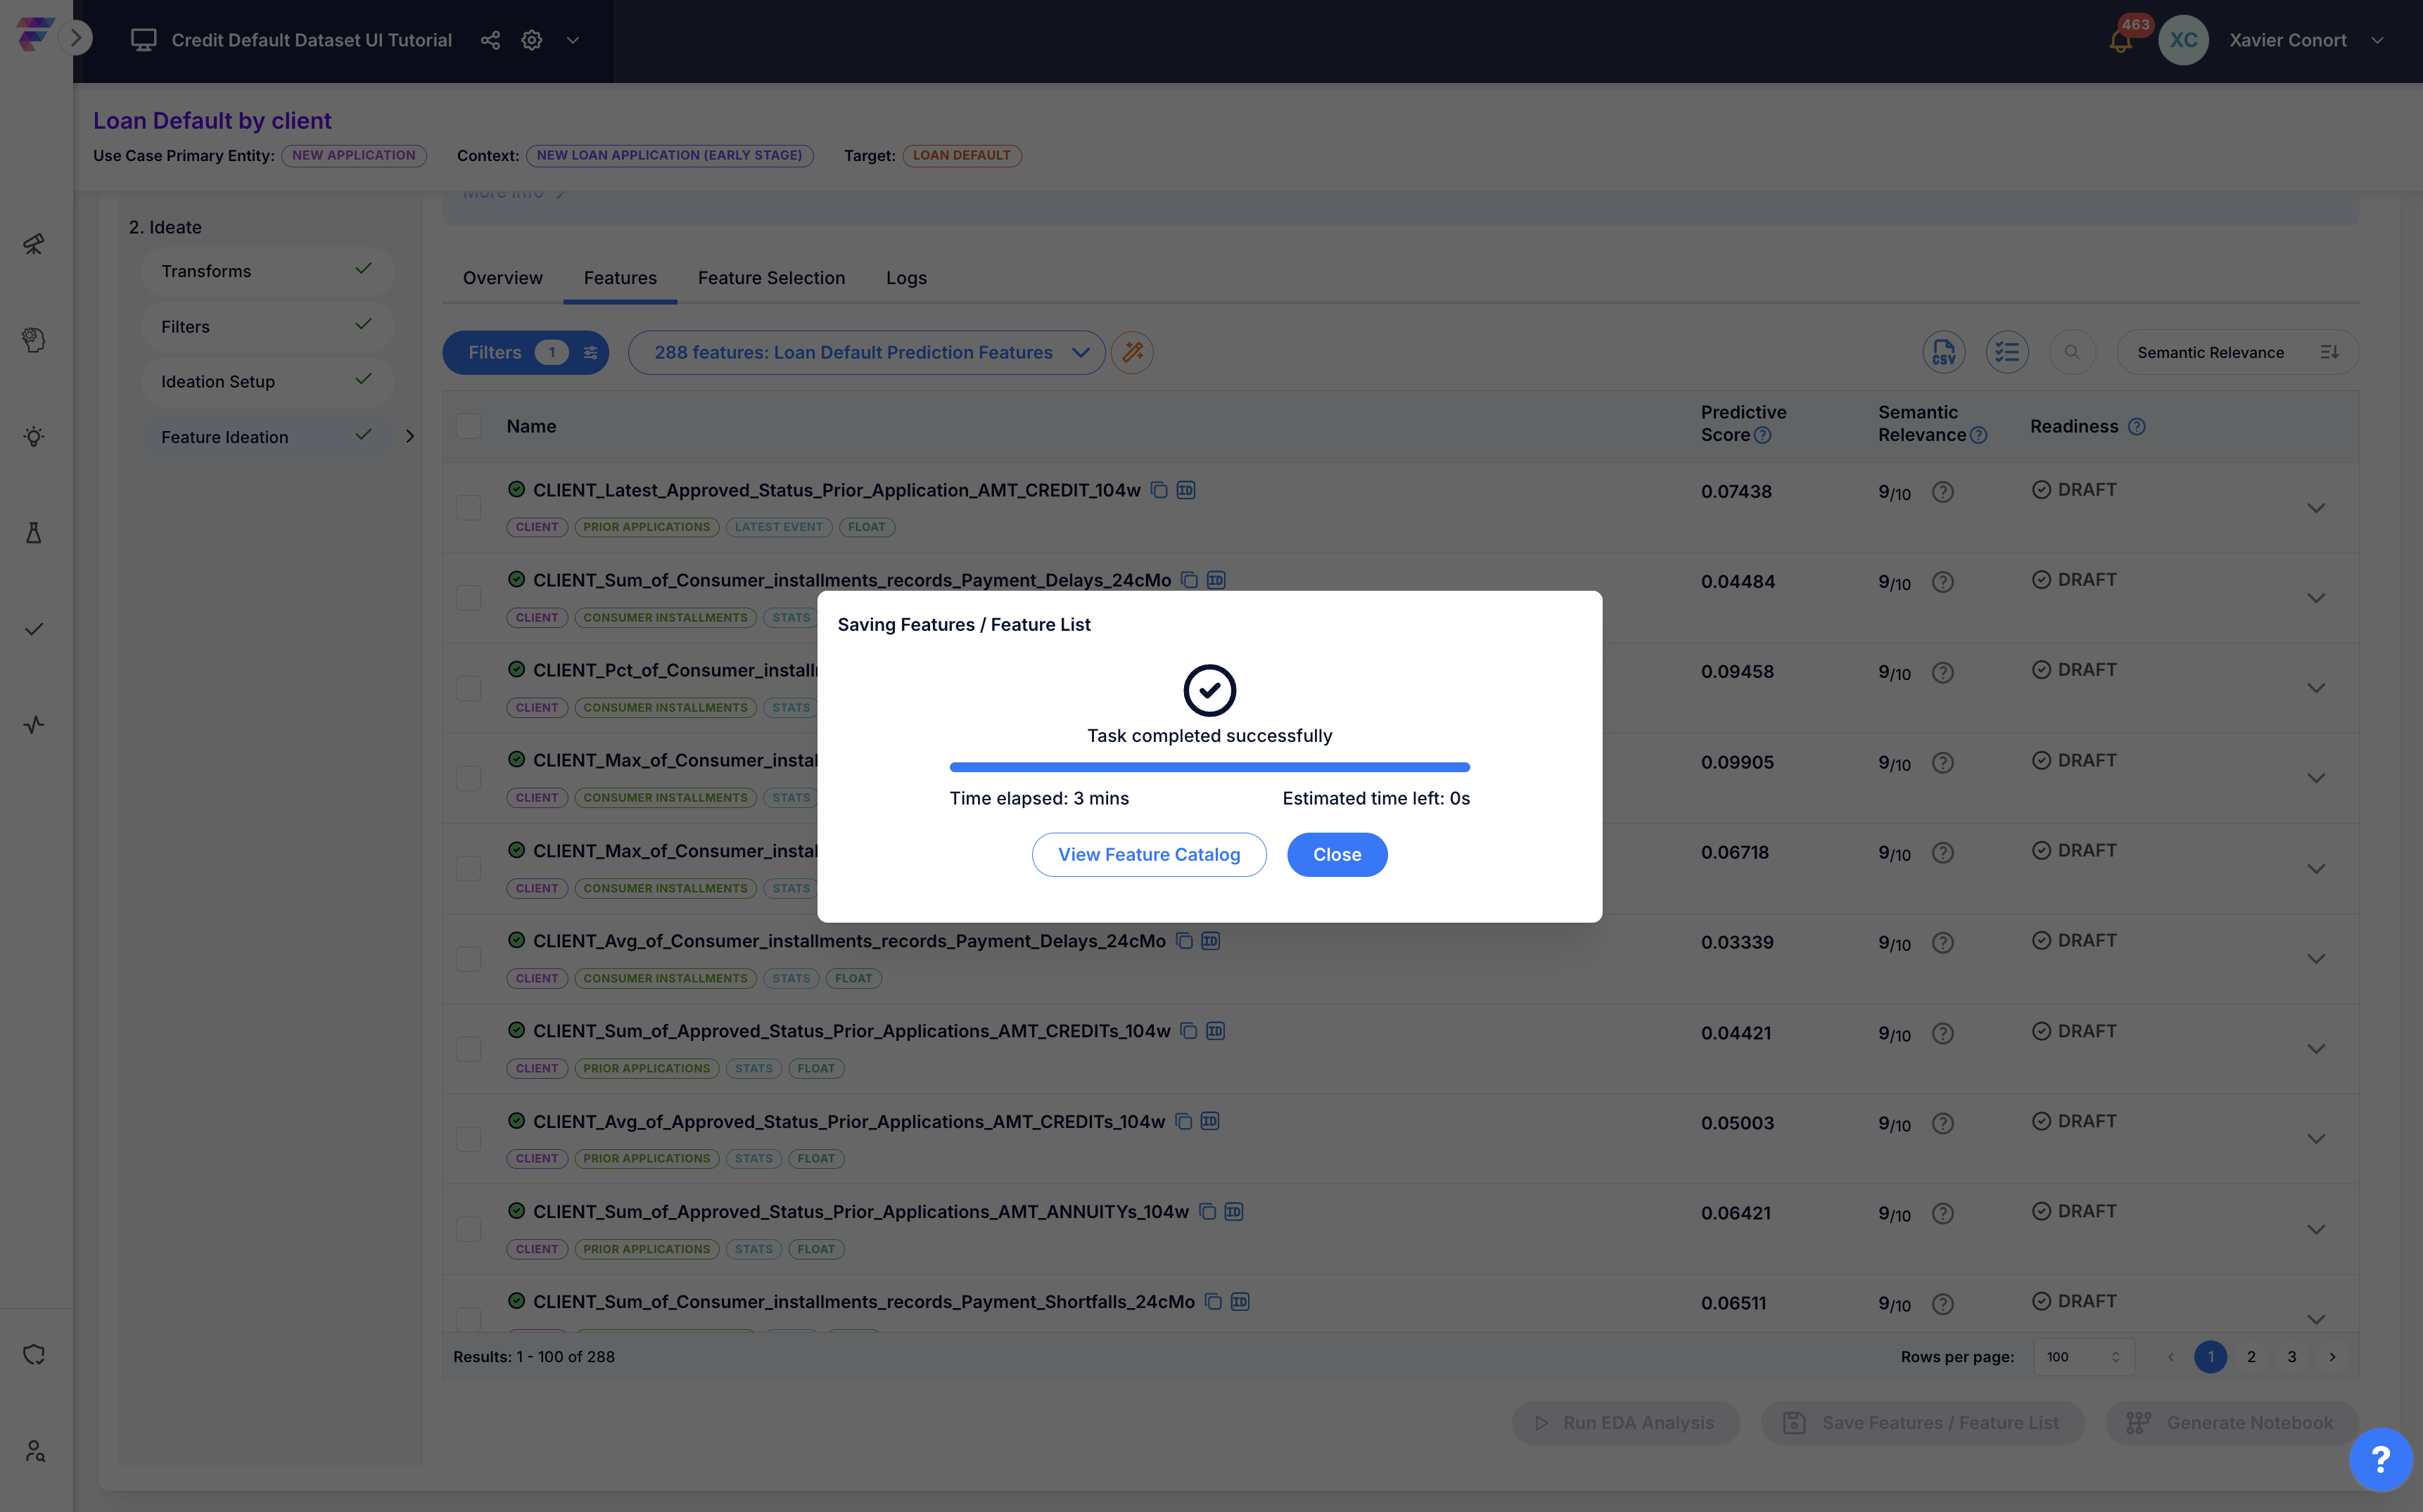The image size is (2423, 1512).
Task: Expand the row with score 0.04484
Action: [x=2316, y=598]
